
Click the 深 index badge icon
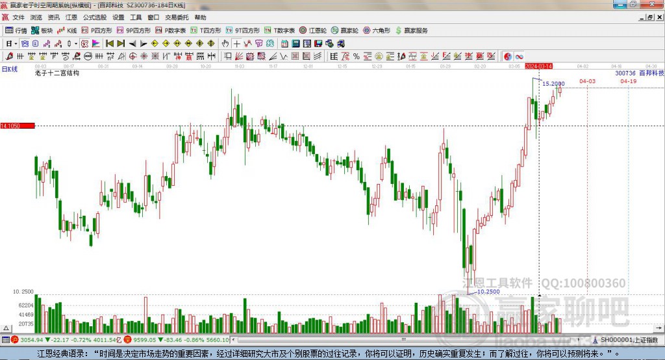127,340
